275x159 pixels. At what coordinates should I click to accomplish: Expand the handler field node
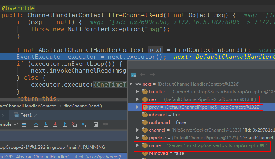[138, 92]
